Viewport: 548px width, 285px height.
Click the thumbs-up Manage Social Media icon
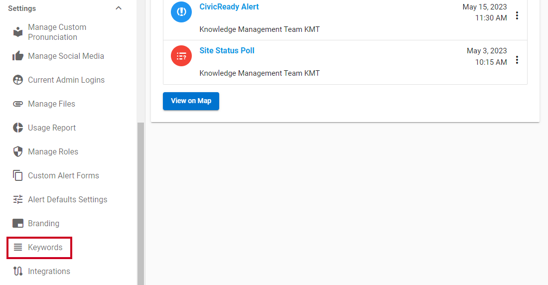pyautogui.click(x=18, y=56)
